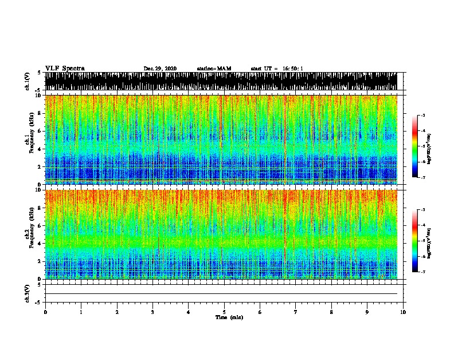Viewport: 454px width, 350px height.
Task: Click the '5' tick on ch.1(V) axis
Action: click(x=40, y=73)
